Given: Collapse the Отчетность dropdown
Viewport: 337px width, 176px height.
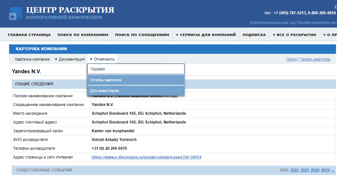Looking at the screenshot, I should tap(102, 59).
